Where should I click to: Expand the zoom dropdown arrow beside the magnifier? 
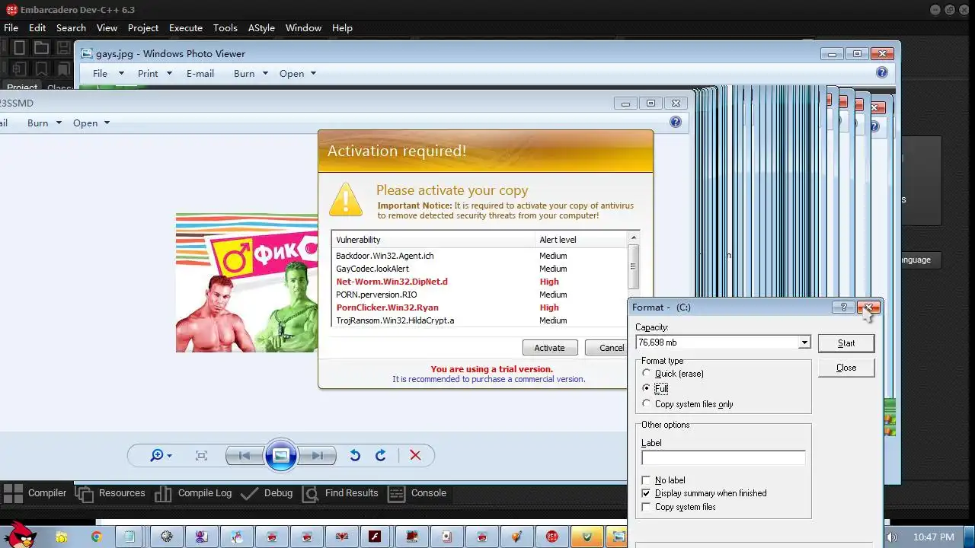(x=169, y=456)
